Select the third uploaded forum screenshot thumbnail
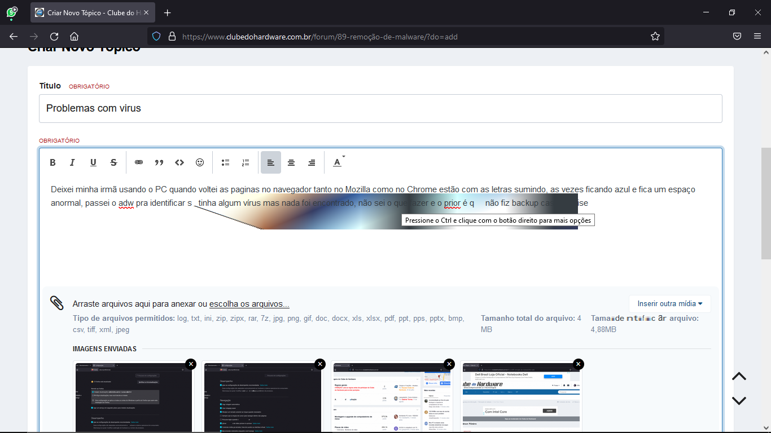The height and width of the screenshot is (433, 771). coord(392,397)
